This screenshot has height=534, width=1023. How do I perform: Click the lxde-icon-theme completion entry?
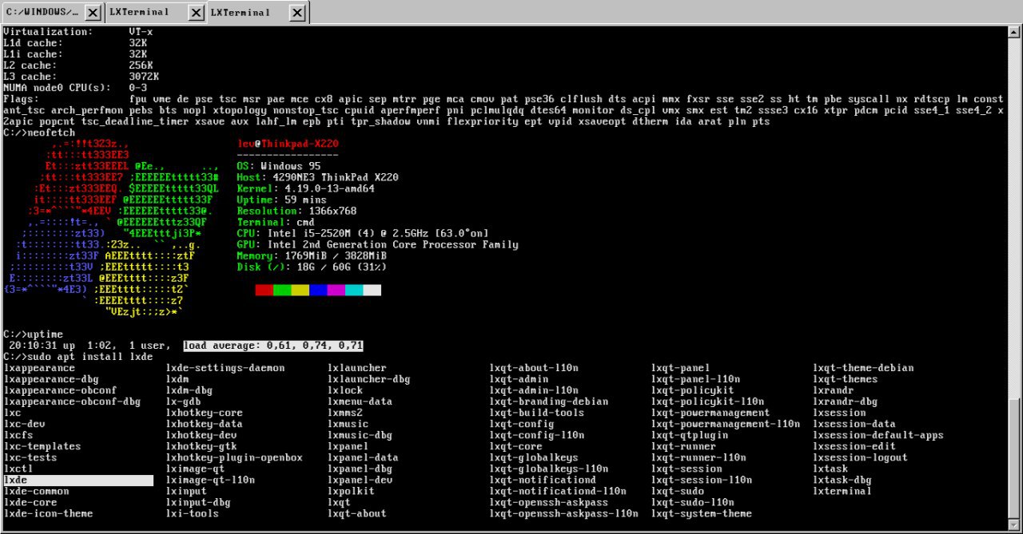click(x=48, y=513)
